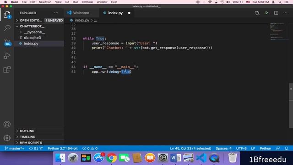Click Spaces: 4 indentation setting
The image size is (293, 165).
[223, 148]
